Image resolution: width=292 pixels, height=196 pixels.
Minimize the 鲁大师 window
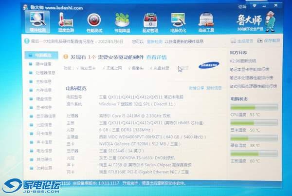click(x=264, y=6)
